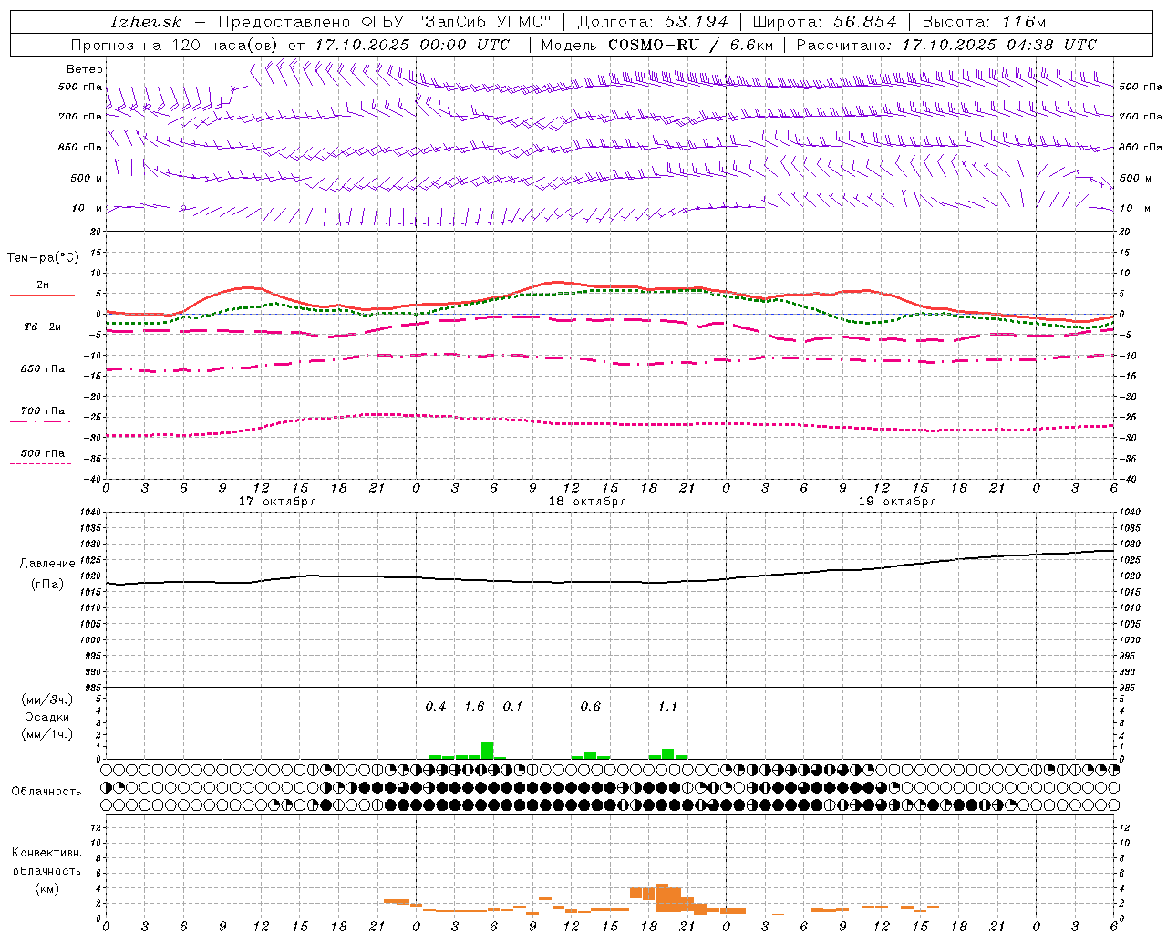This screenshot has height=934, width=1167.
Task: Click the model name "COSMO-RU / 6.6км"
Action: point(690,45)
